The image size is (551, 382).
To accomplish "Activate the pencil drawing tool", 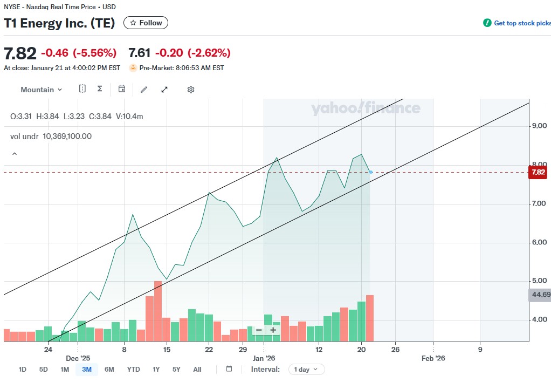I will coord(144,90).
